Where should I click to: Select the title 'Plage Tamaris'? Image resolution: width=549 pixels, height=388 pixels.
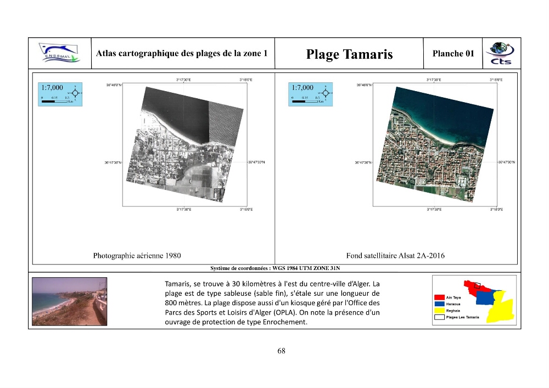click(x=349, y=54)
